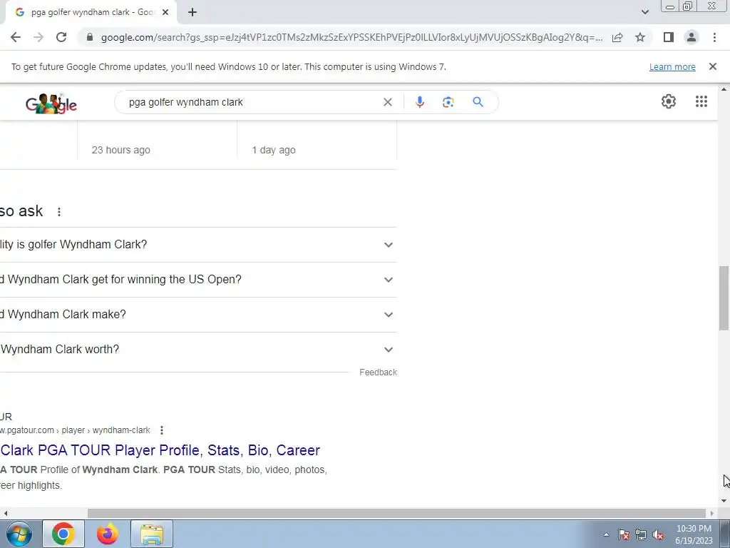Click the forward navigation arrow

[38, 37]
